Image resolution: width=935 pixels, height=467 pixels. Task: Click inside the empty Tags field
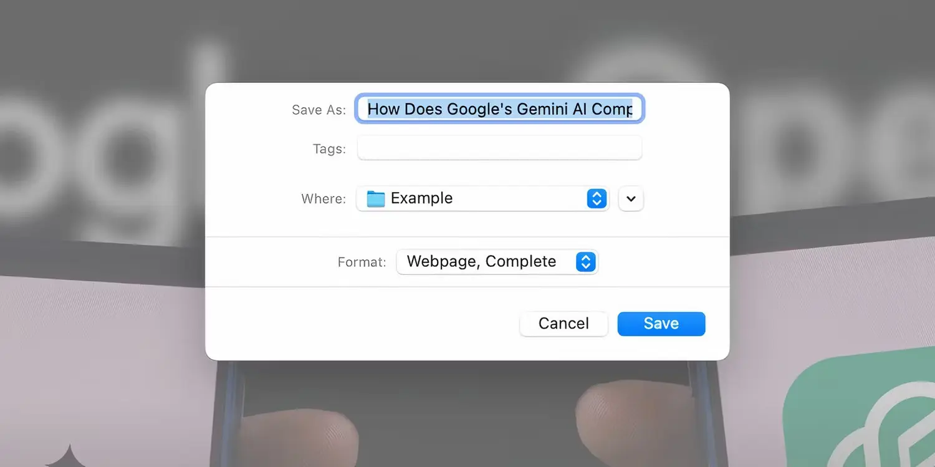pyautogui.click(x=499, y=148)
